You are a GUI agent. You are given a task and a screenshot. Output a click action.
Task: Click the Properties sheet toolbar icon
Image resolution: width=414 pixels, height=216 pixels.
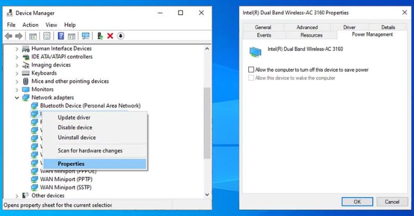pos(47,36)
